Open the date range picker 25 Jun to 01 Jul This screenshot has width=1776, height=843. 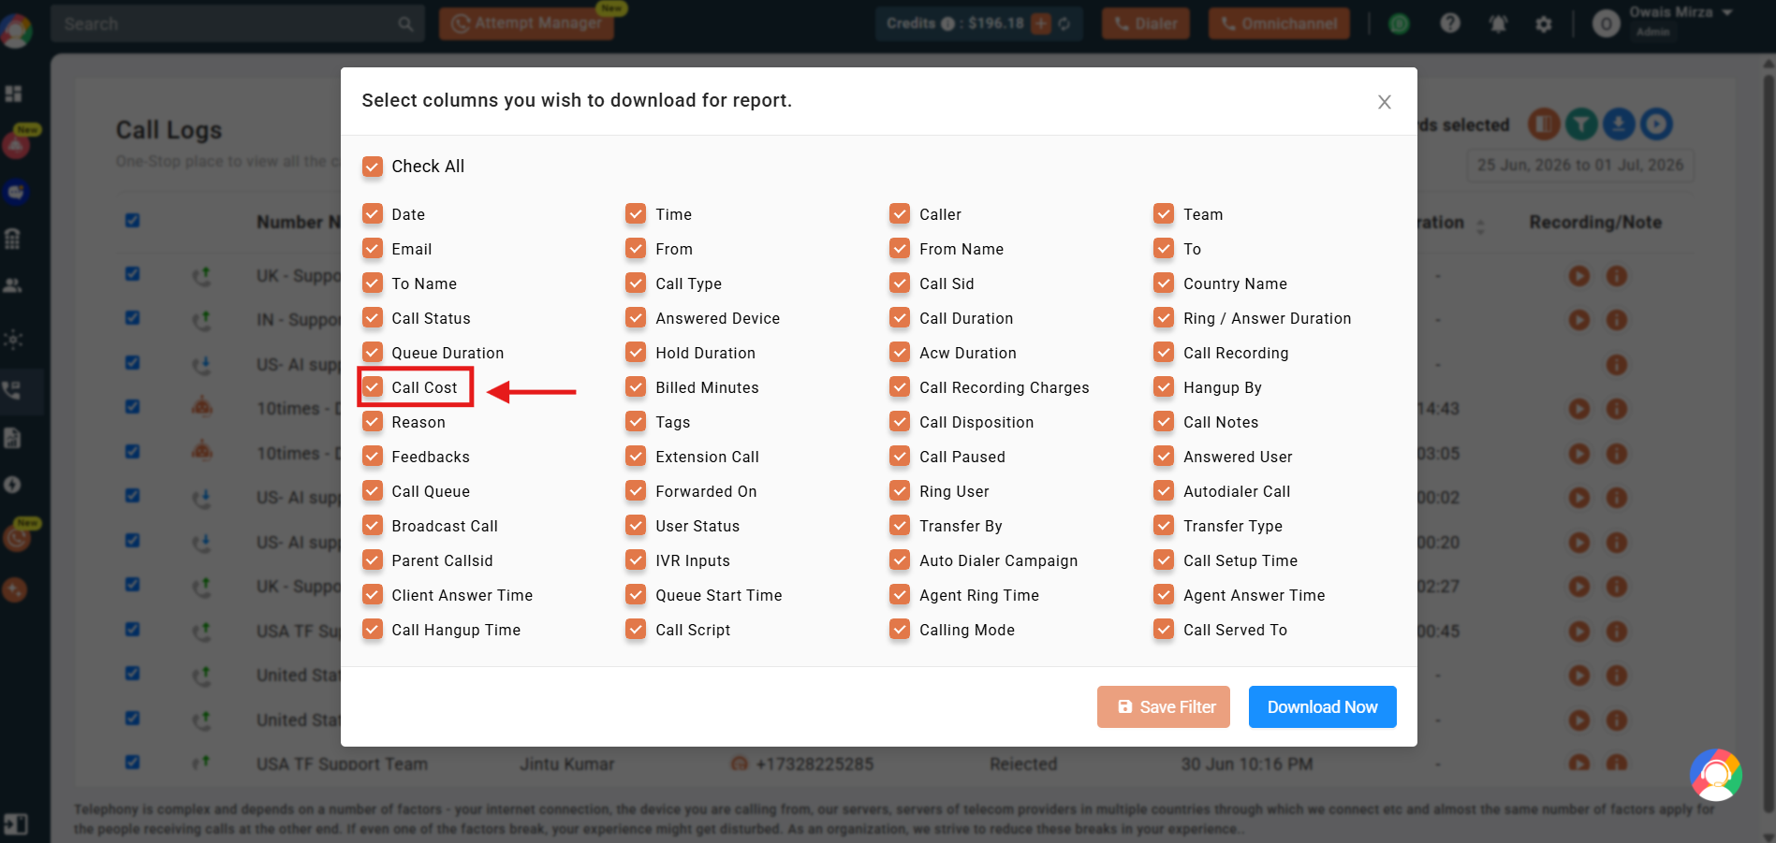(1579, 166)
